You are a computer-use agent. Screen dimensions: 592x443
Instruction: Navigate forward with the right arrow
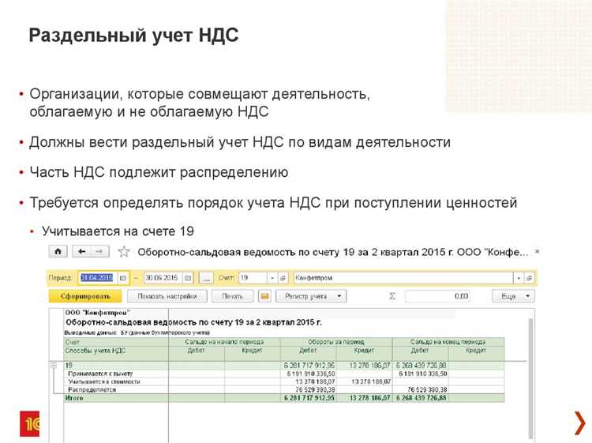[99, 252]
